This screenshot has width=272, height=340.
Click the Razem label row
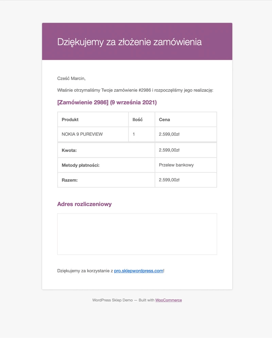coord(106,180)
